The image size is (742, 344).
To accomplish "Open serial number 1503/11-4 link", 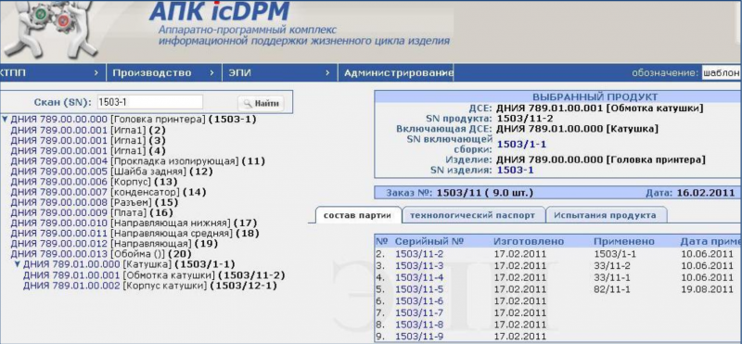I will pos(419,277).
